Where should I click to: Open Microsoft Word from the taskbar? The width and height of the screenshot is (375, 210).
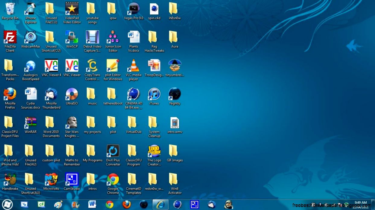92,205
